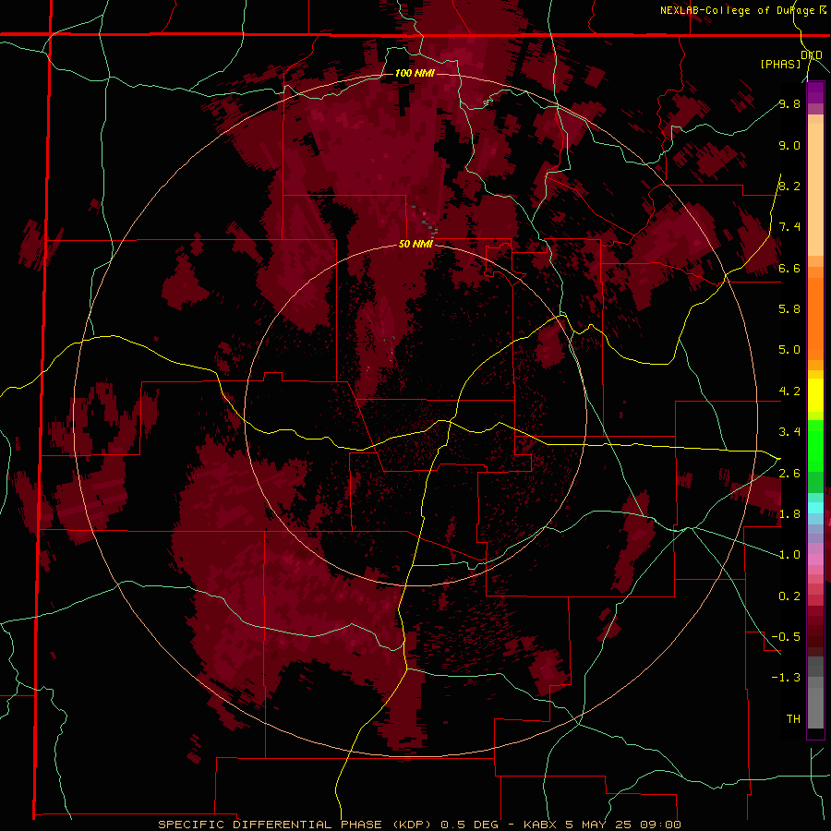Click the 3.4 scale value
The width and height of the screenshot is (831, 831).
tap(789, 431)
